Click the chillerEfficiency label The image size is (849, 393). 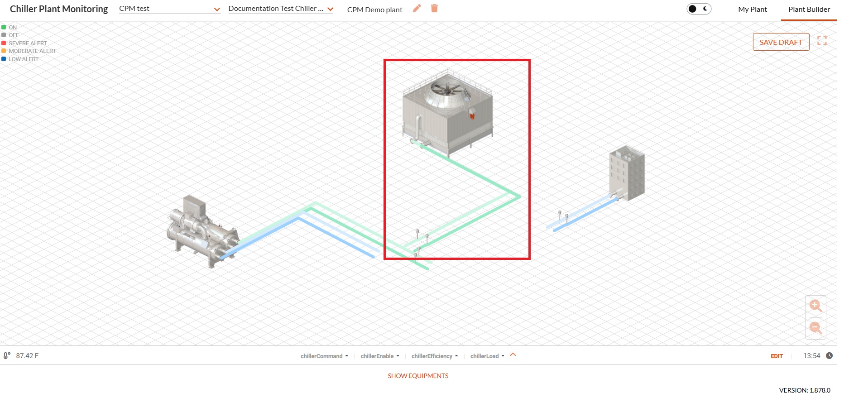coord(432,356)
